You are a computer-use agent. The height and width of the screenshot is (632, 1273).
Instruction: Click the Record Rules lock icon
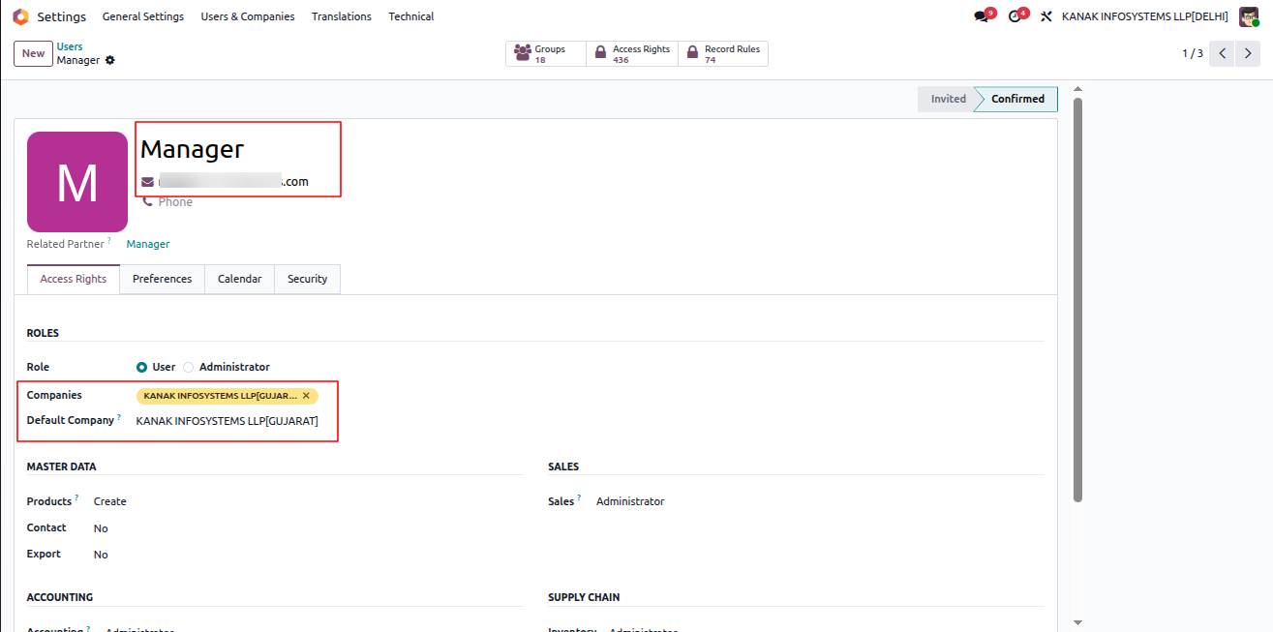[692, 53]
